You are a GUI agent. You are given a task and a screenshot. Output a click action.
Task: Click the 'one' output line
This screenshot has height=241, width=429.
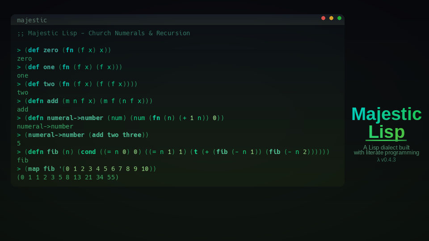click(22, 75)
